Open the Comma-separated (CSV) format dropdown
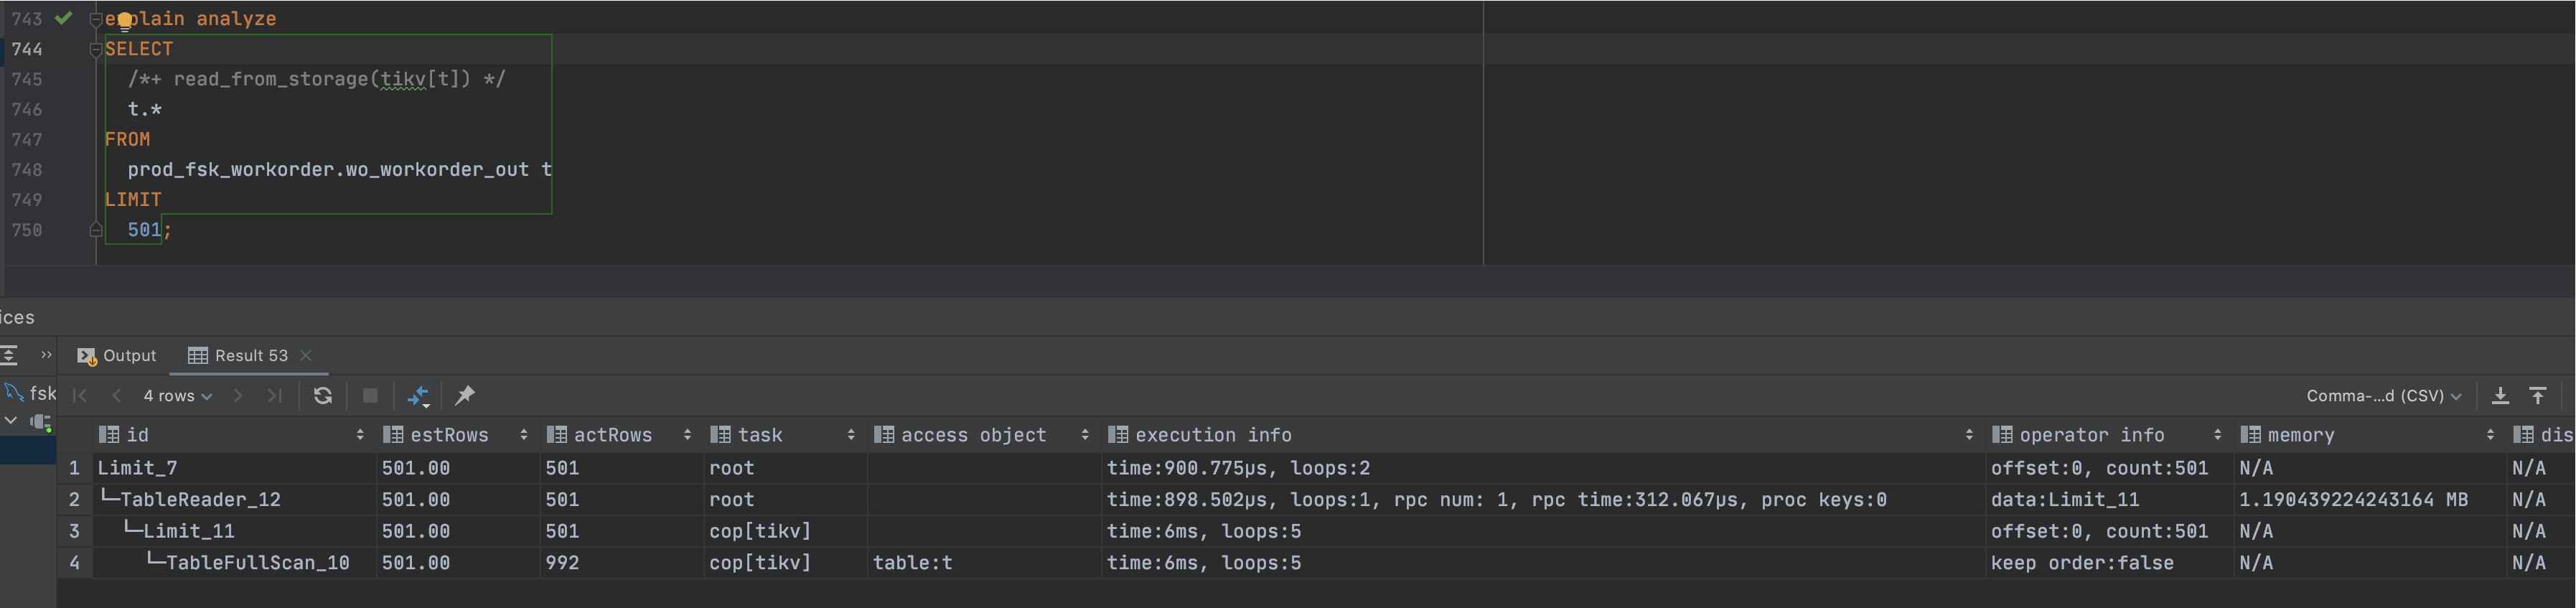Viewport: 2576px width, 608px height. point(2383,396)
